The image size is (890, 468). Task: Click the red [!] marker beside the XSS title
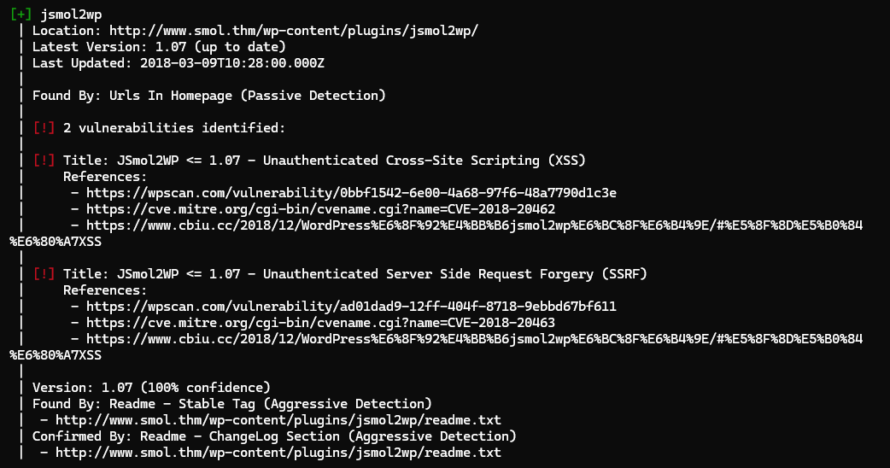coord(44,161)
